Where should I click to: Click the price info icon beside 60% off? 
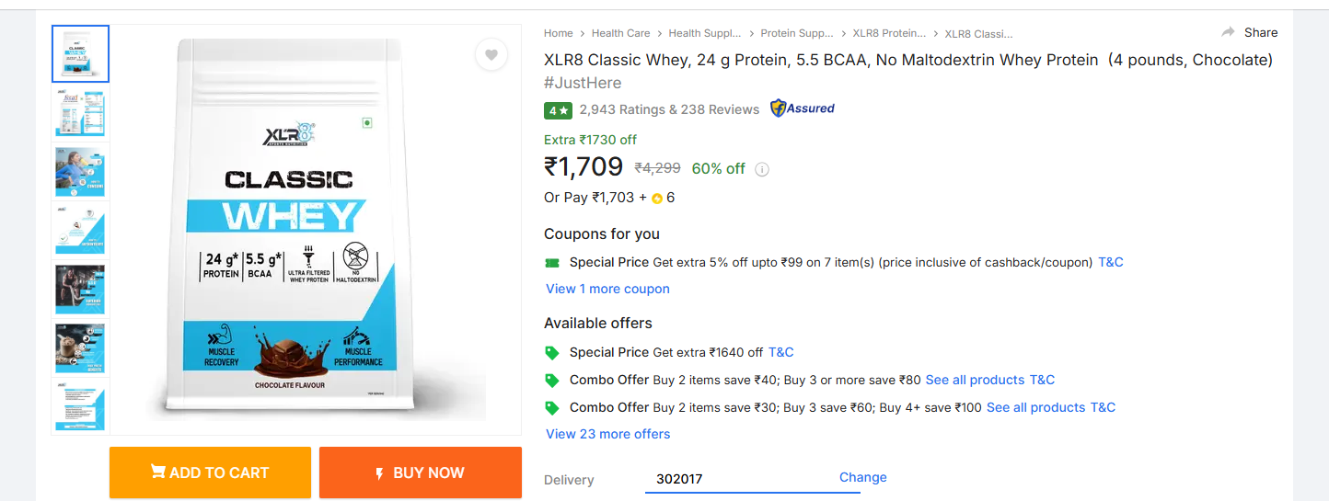[762, 169]
